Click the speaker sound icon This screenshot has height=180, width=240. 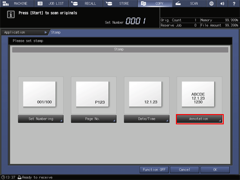pyautogui.click(x=222, y=3)
